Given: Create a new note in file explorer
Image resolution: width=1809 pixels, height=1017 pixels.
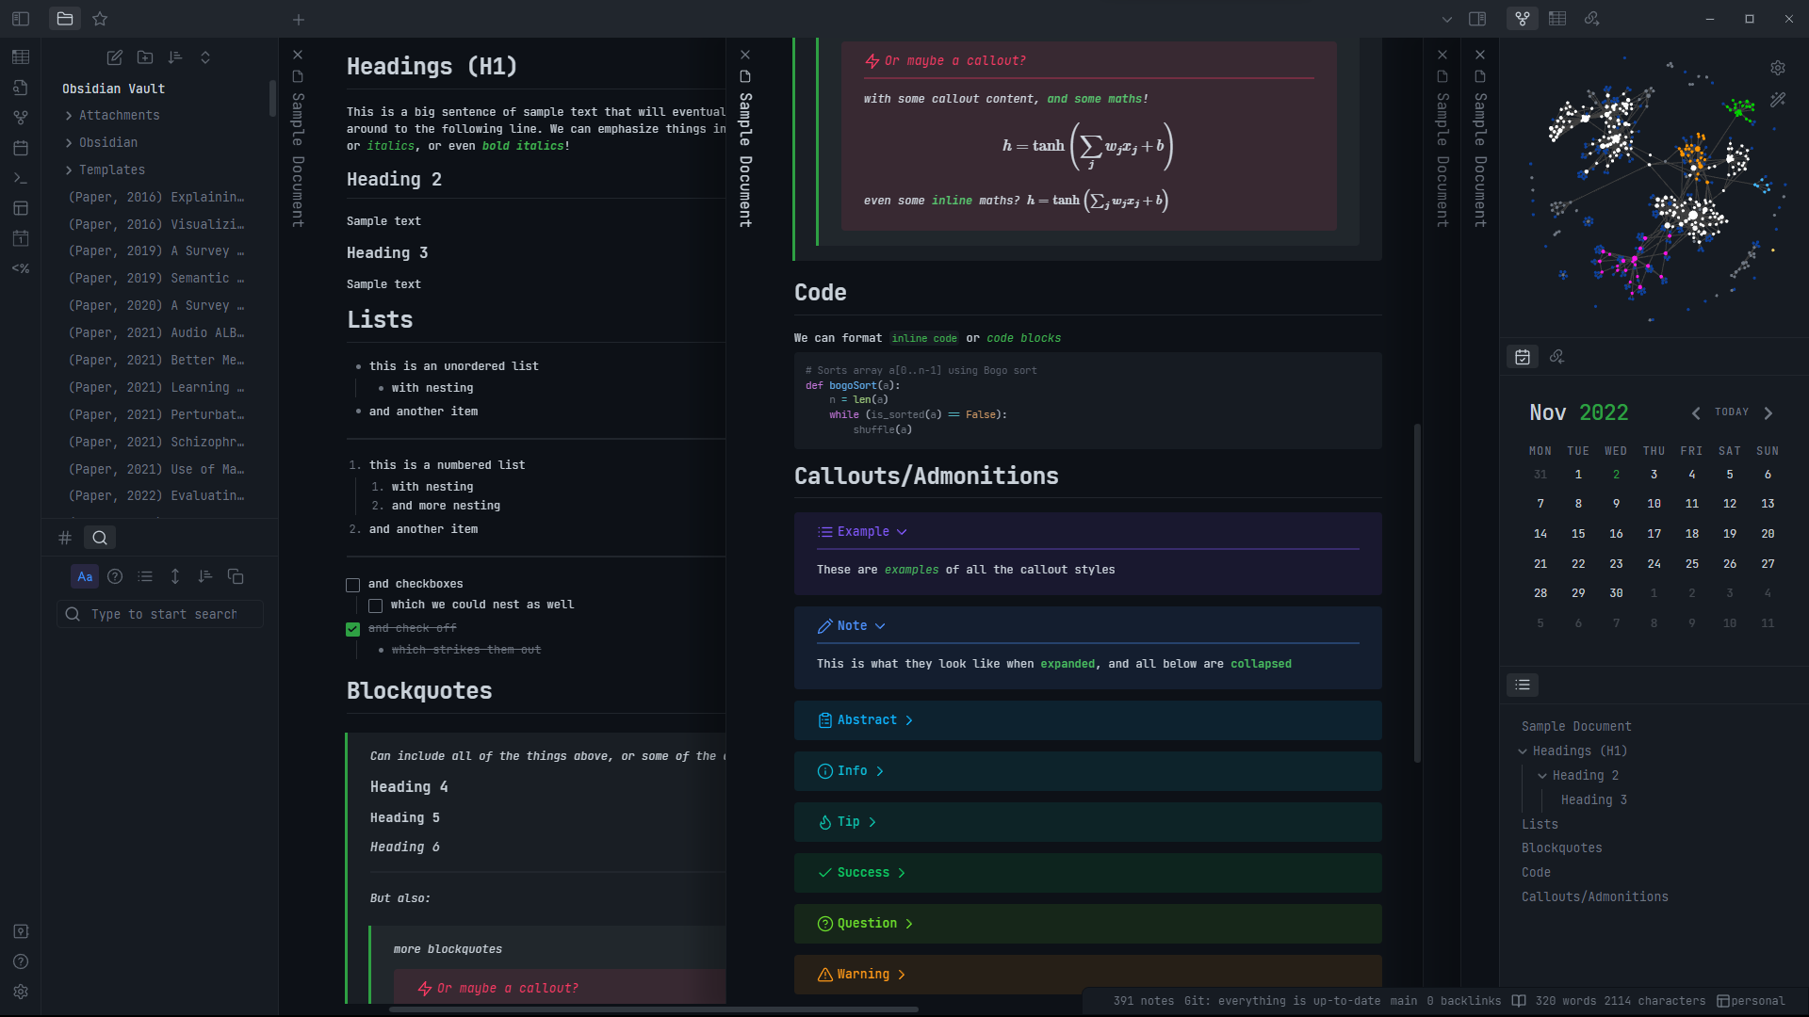Looking at the screenshot, I should (x=115, y=57).
